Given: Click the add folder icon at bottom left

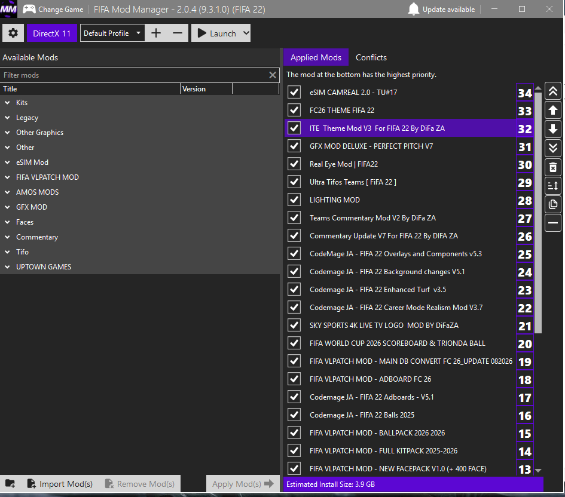Looking at the screenshot, I should (x=10, y=484).
